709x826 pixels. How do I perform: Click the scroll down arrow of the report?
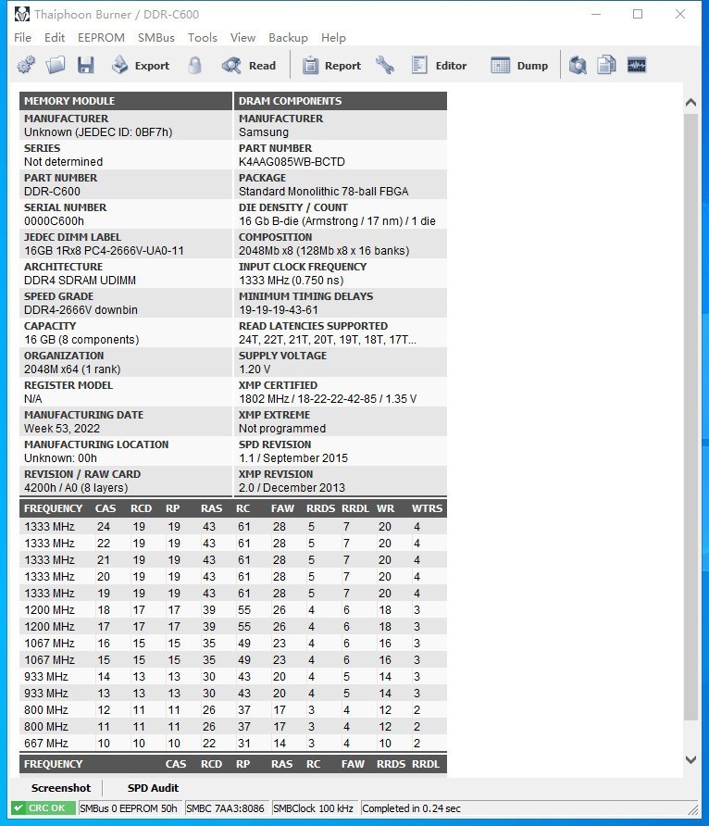point(690,759)
